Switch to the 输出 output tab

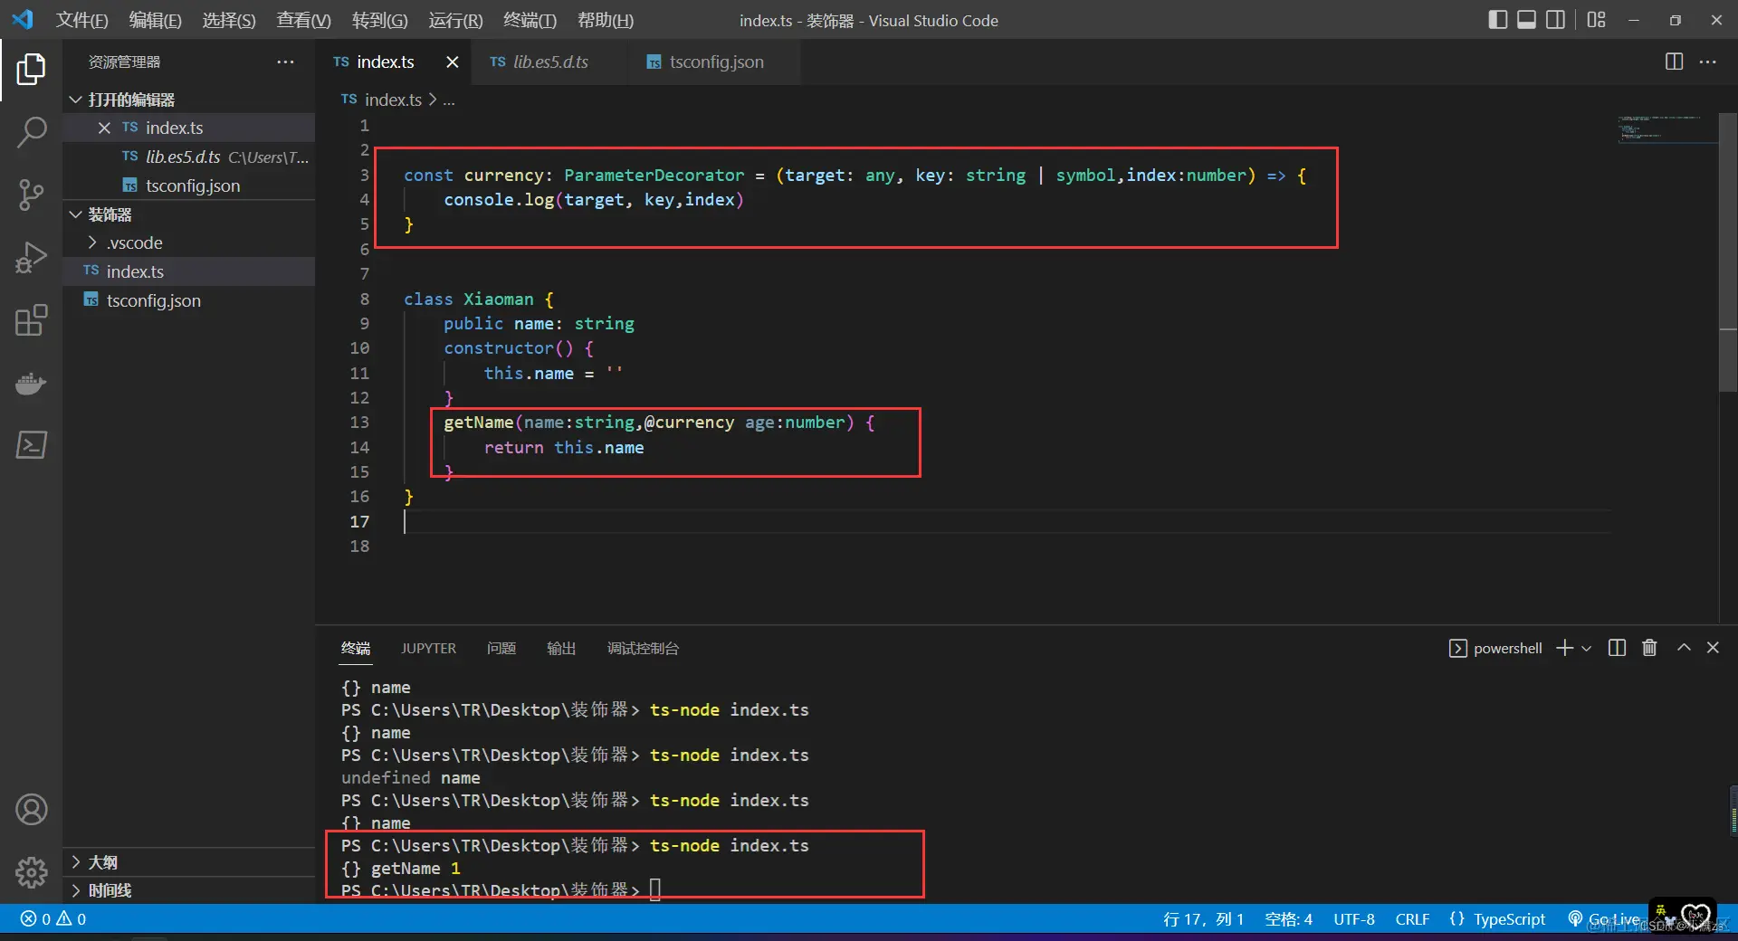tap(561, 648)
